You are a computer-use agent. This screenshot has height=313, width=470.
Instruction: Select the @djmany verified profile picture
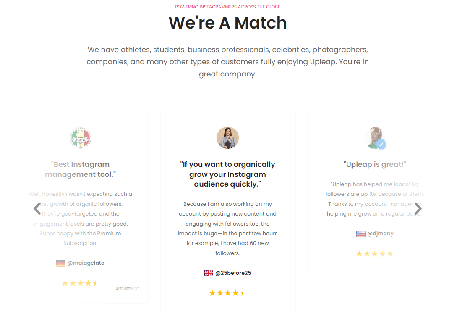(375, 138)
